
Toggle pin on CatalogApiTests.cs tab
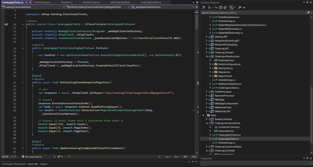tap(26, 2)
